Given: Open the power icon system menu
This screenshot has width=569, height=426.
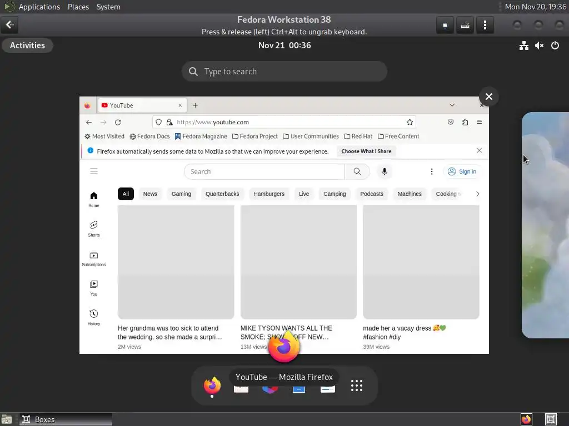Looking at the screenshot, I should point(555,45).
